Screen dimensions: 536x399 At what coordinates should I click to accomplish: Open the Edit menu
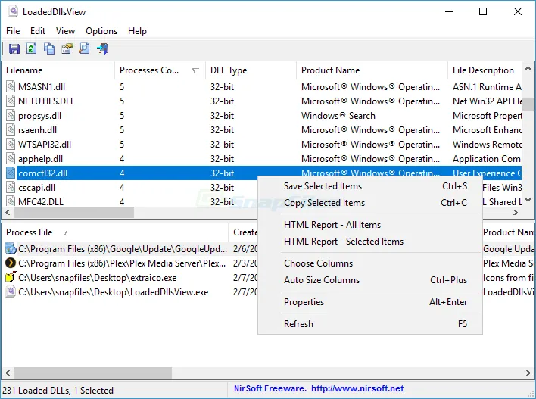pyautogui.click(x=38, y=31)
